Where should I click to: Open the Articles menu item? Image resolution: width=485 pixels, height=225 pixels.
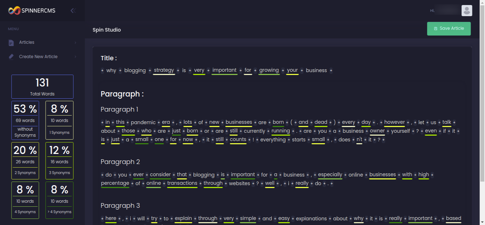[27, 42]
